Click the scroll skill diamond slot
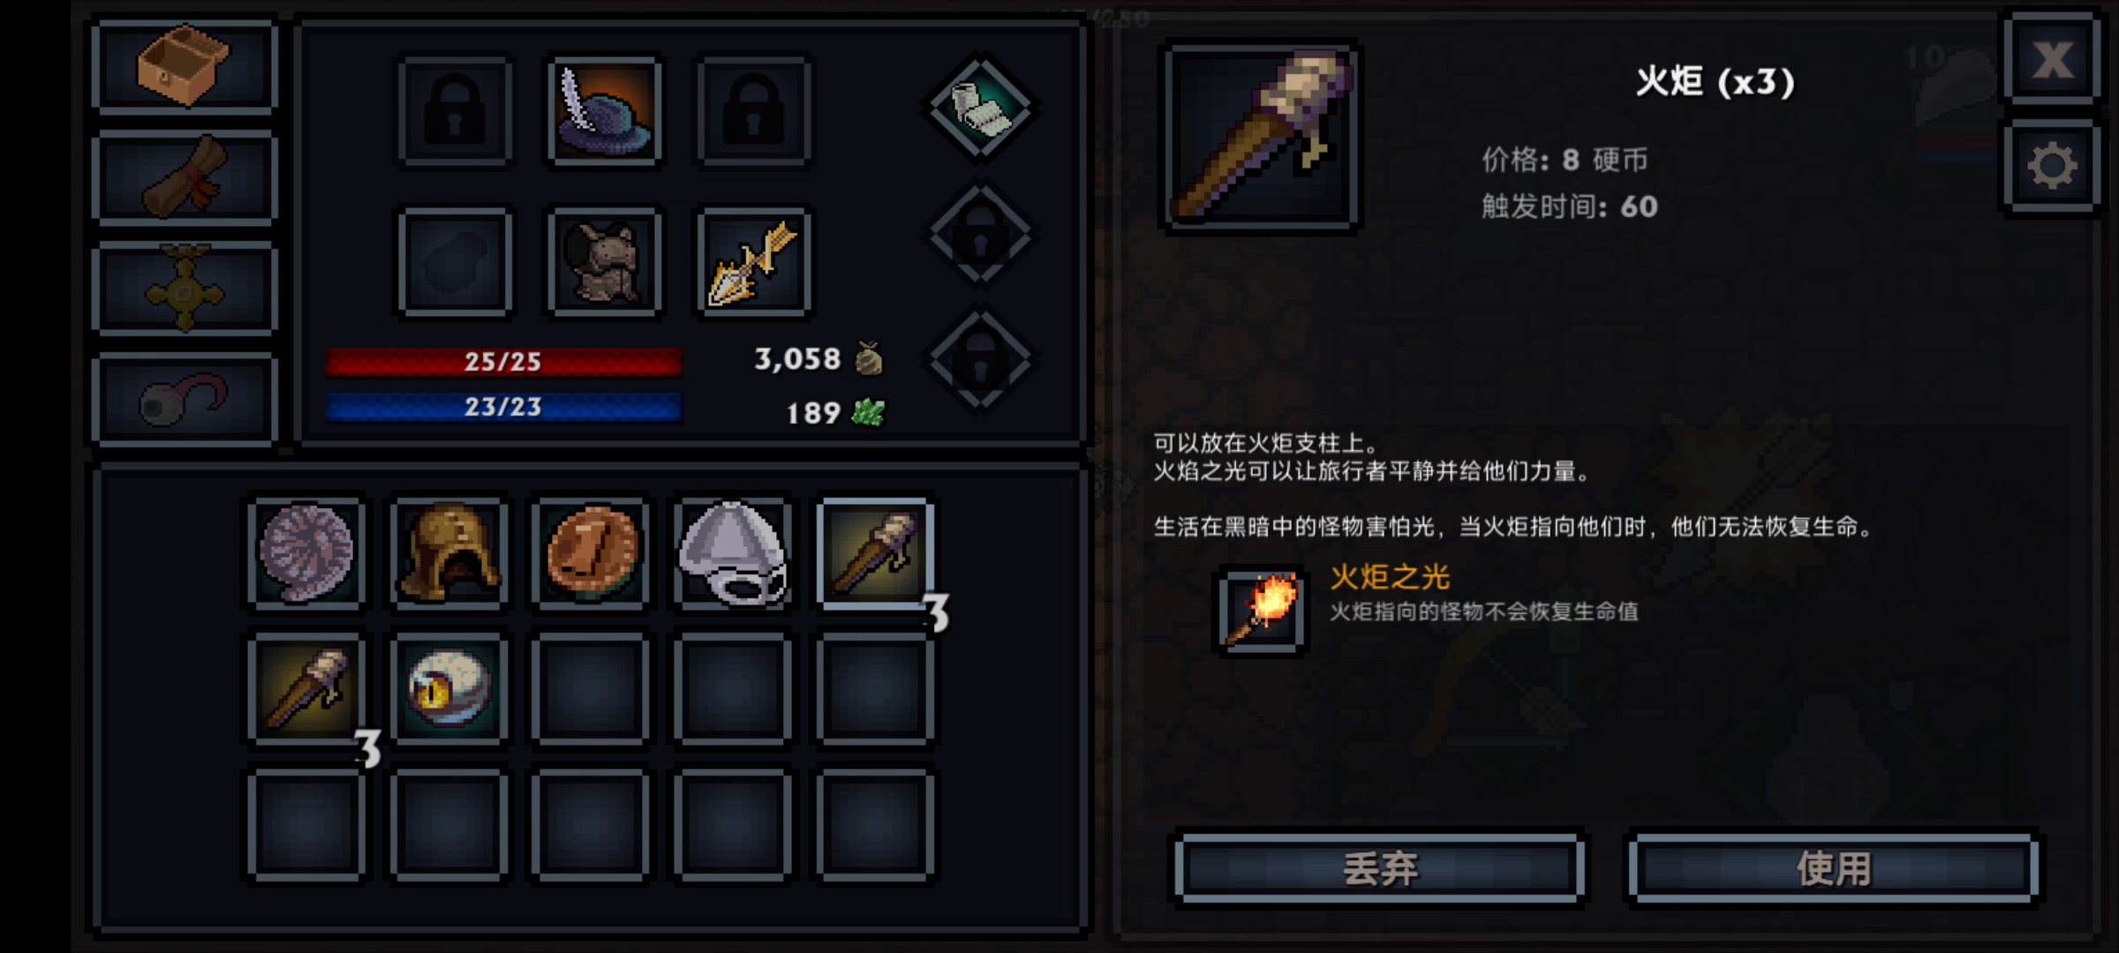2119x953 pixels. point(980,108)
